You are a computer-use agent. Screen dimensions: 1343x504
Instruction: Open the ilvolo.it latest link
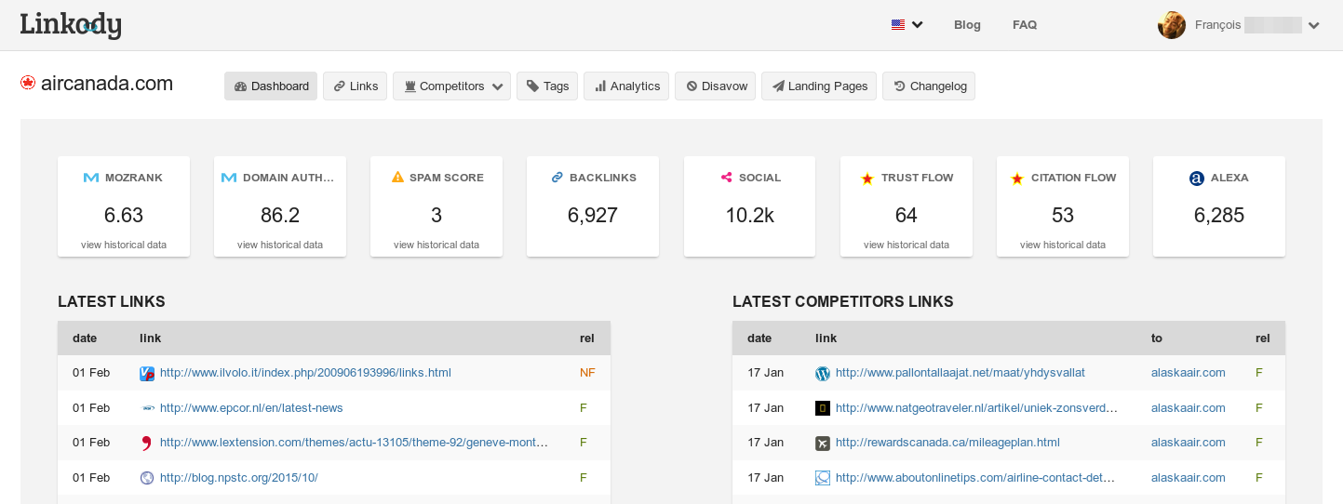click(x=305, y=373)
